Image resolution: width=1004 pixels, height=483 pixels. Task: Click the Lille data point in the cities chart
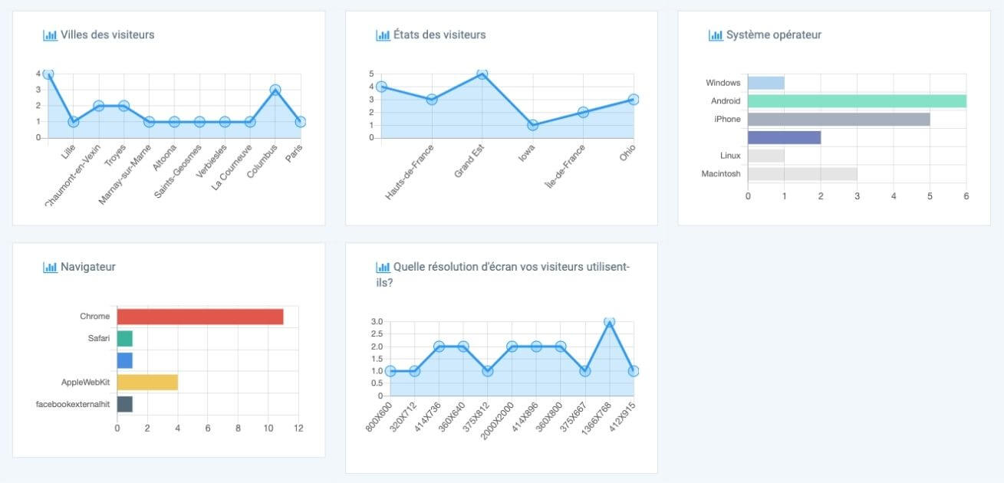(74, 122)
